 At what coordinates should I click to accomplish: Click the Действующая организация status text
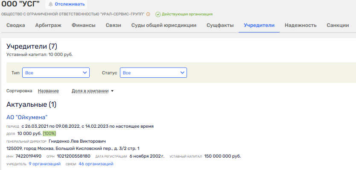tap(187, 14)
